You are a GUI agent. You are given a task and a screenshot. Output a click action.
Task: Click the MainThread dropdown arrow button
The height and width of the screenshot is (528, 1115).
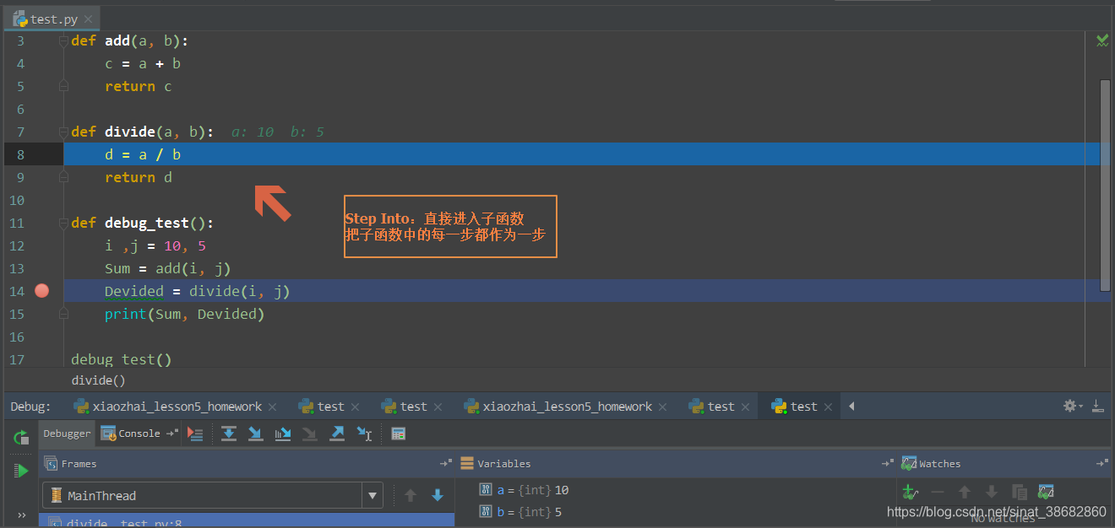click(373, 496)
